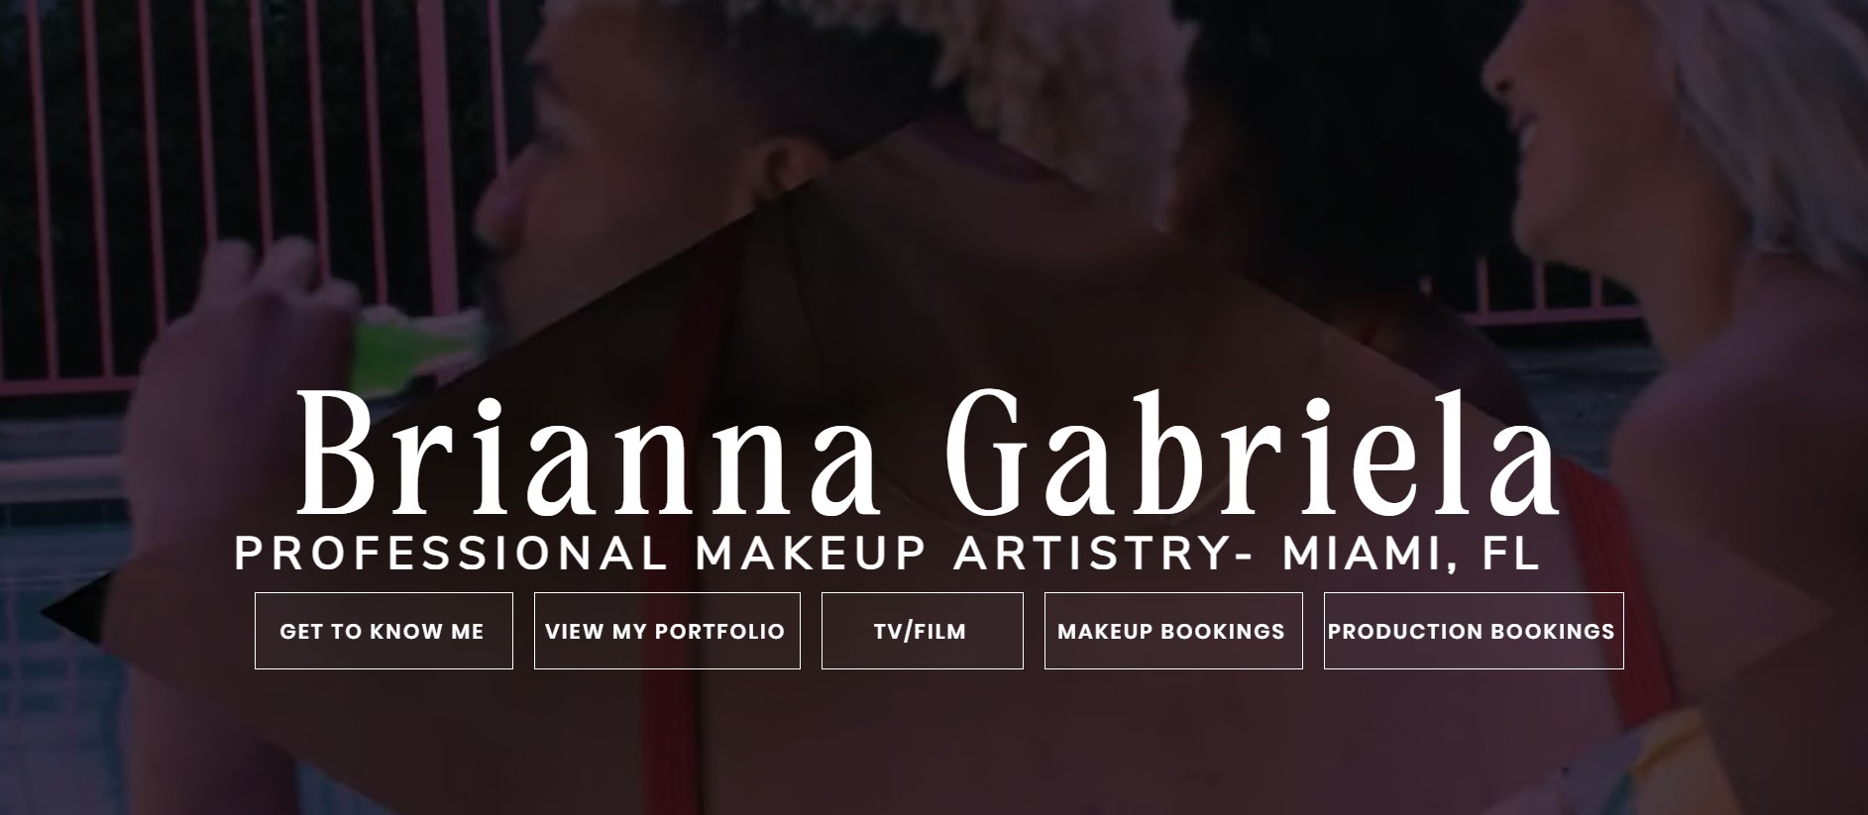Screen dimensions: 1868x815
Task: Learn about the artist via Get To Know Me
Action: click(384, 631)
